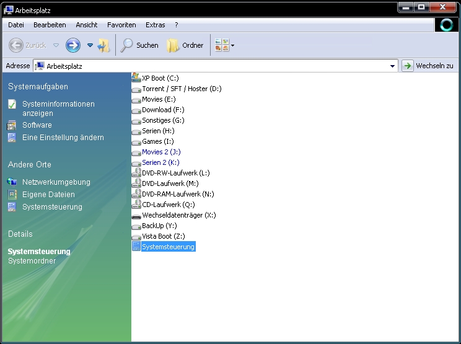Open the Datei menu
The height and width of the screenshot is (344, 461).
pyautogui.click(x=16, y=25)
